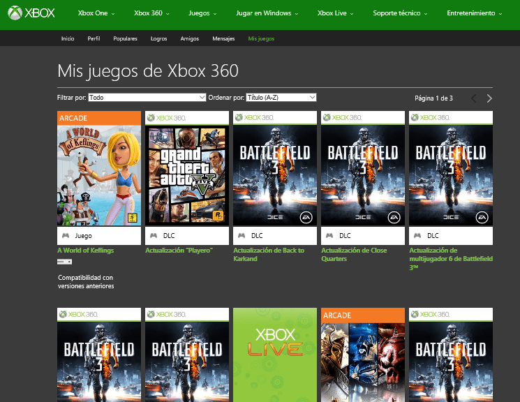The image size is (520, 402).
Task: Go to next page arrow
Action: pyautogui.click(x=489, y=98)
